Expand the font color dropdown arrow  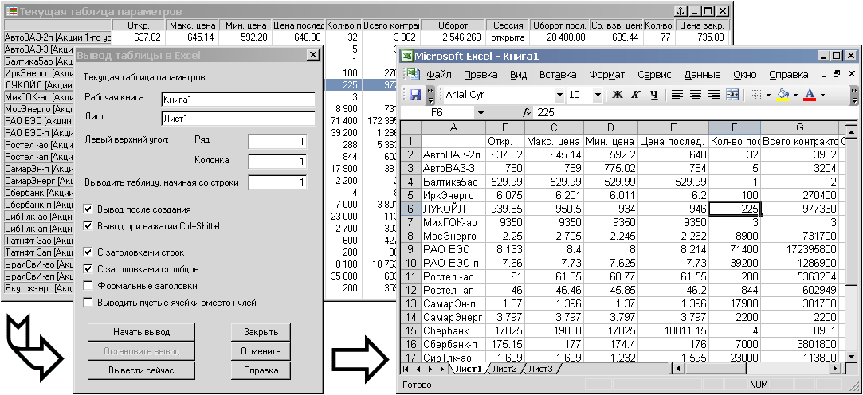pos(822,95)
